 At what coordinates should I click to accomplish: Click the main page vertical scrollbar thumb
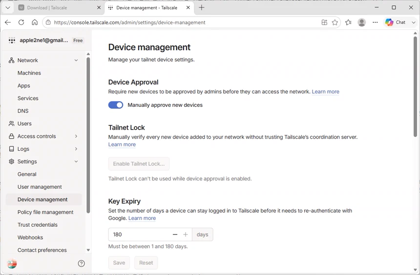415,87
